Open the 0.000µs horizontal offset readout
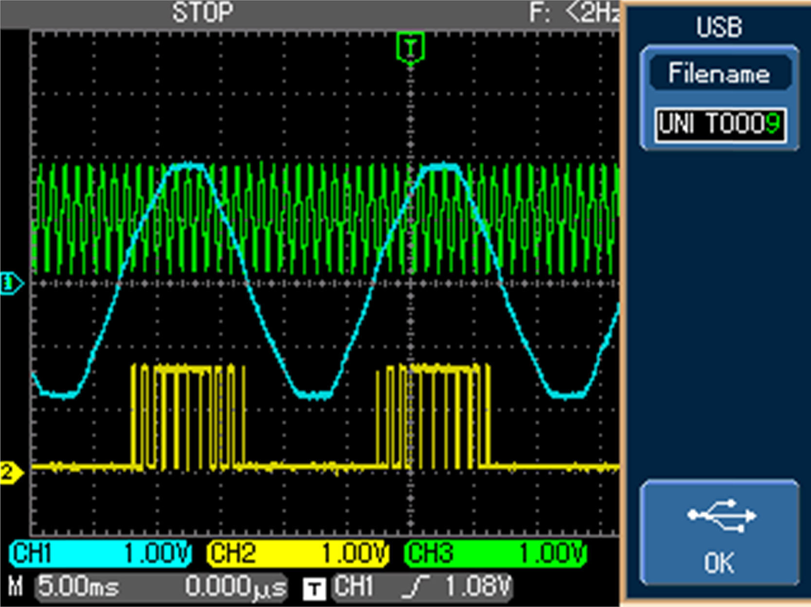 236,588
